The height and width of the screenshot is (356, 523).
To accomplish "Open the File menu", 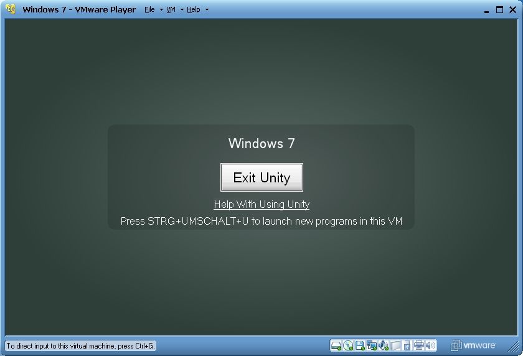I will [x=149, y=10].
